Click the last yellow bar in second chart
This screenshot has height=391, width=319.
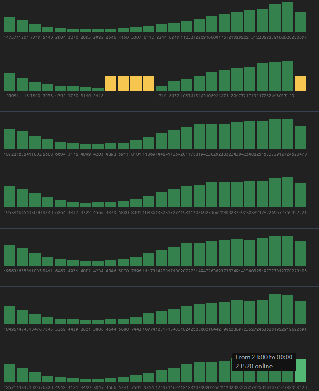(x=300, y=83)
